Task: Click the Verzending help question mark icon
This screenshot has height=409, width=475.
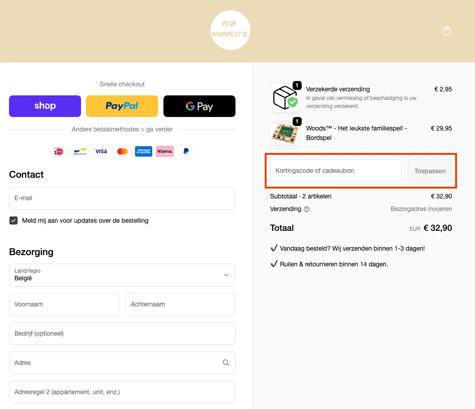Action: (x=307, y=209)
